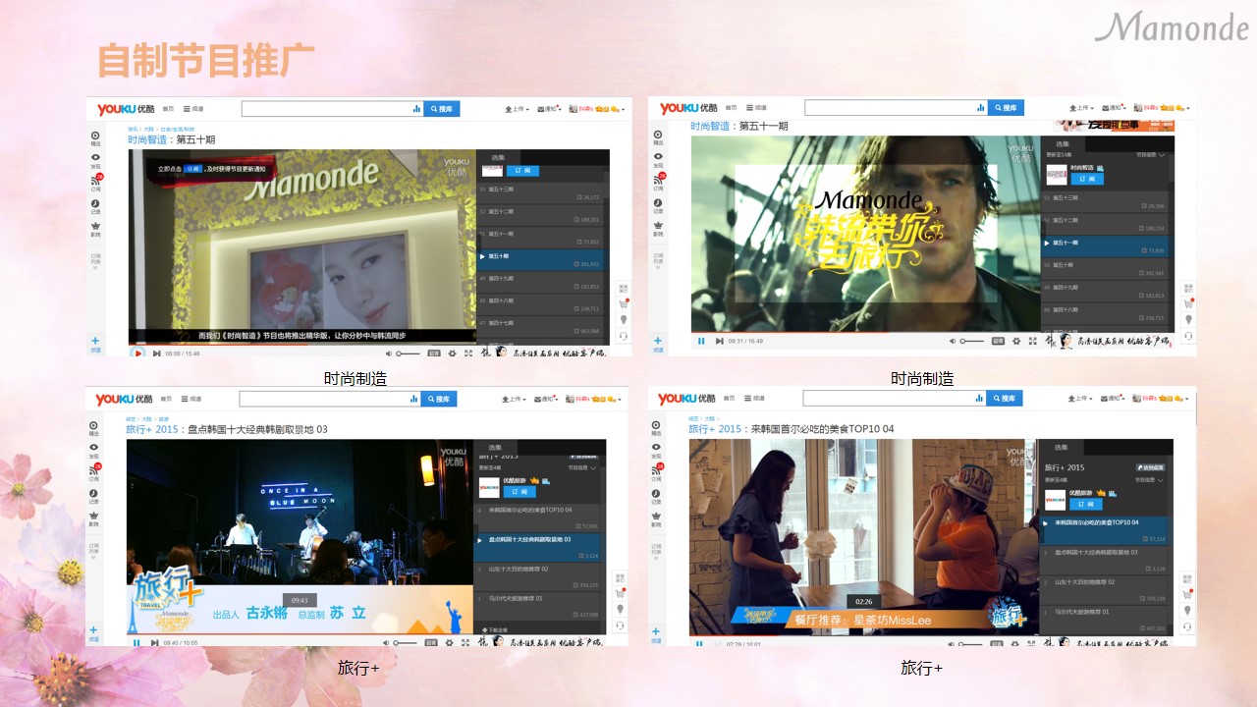Open 精选 sidebar icon in 第五十期 window
1257x707 pixels.
[x=95, y=137]
